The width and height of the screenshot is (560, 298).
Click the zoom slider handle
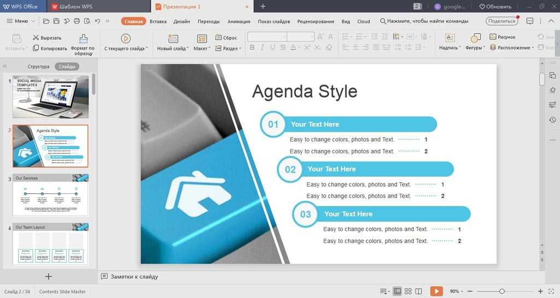click(503, 291)
